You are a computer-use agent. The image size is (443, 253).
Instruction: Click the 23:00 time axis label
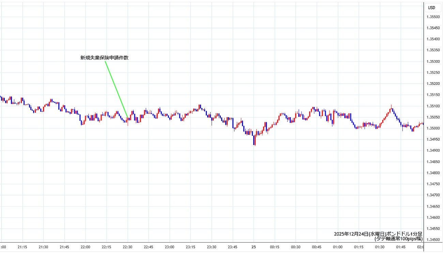coord(169,247)
